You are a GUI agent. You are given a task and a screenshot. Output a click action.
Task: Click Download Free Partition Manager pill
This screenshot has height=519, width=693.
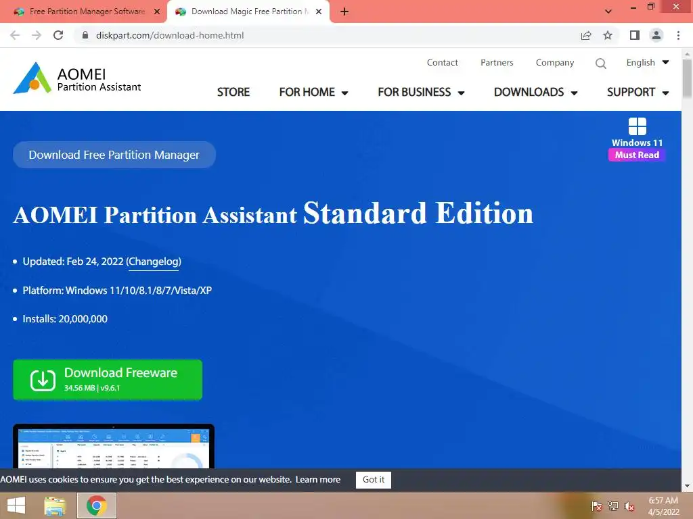click(x=114, y=155)
